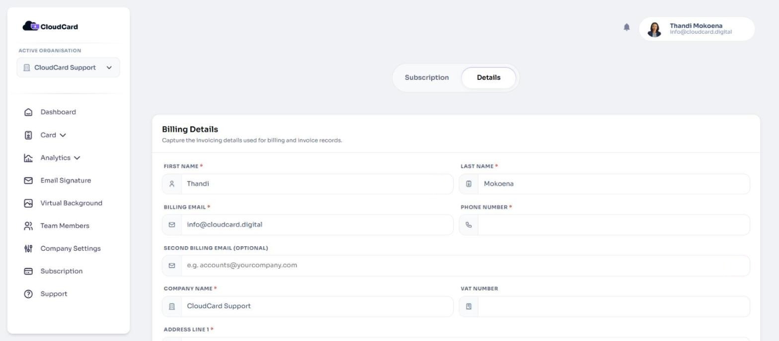779x341 pixels.
Task: Click Thandi Mokoena's profile avatar
Action: 654,29
